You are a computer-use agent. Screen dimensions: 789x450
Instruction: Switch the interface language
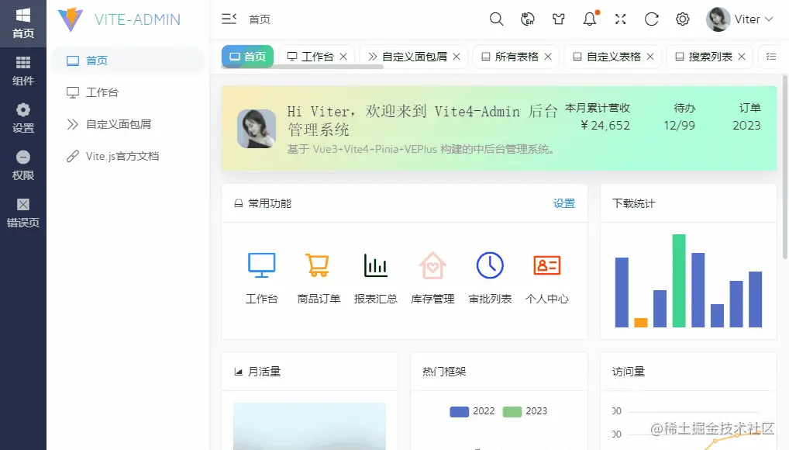528,19
